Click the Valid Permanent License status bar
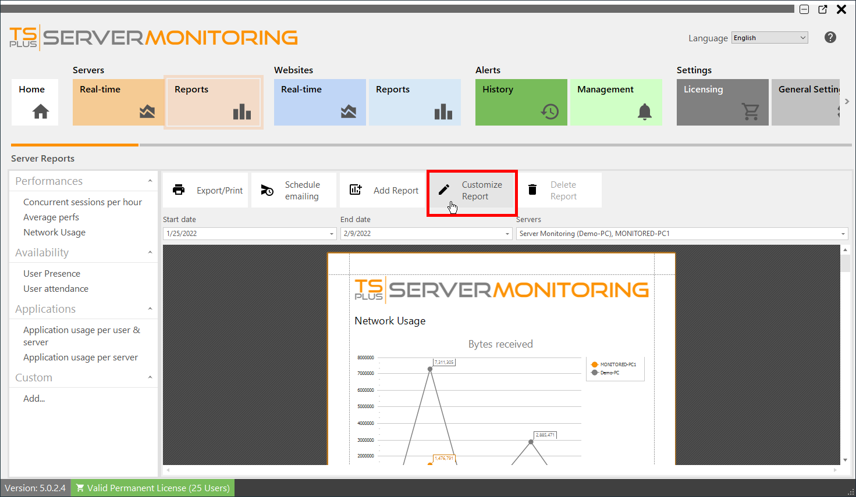 [152, 488]
